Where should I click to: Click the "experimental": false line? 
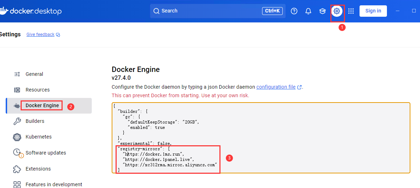[145, 143]
